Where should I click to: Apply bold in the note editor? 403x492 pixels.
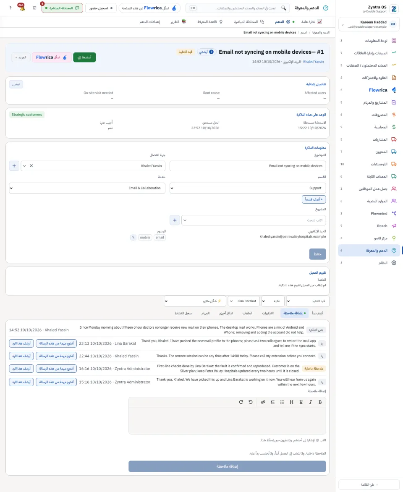click(x=320, y=402)
